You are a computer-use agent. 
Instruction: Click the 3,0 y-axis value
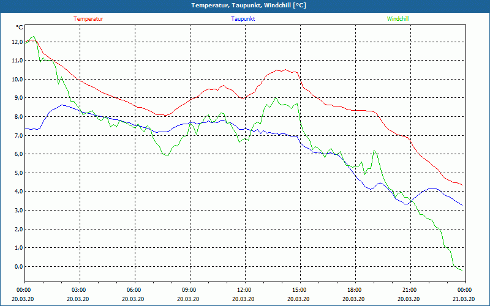18,211
